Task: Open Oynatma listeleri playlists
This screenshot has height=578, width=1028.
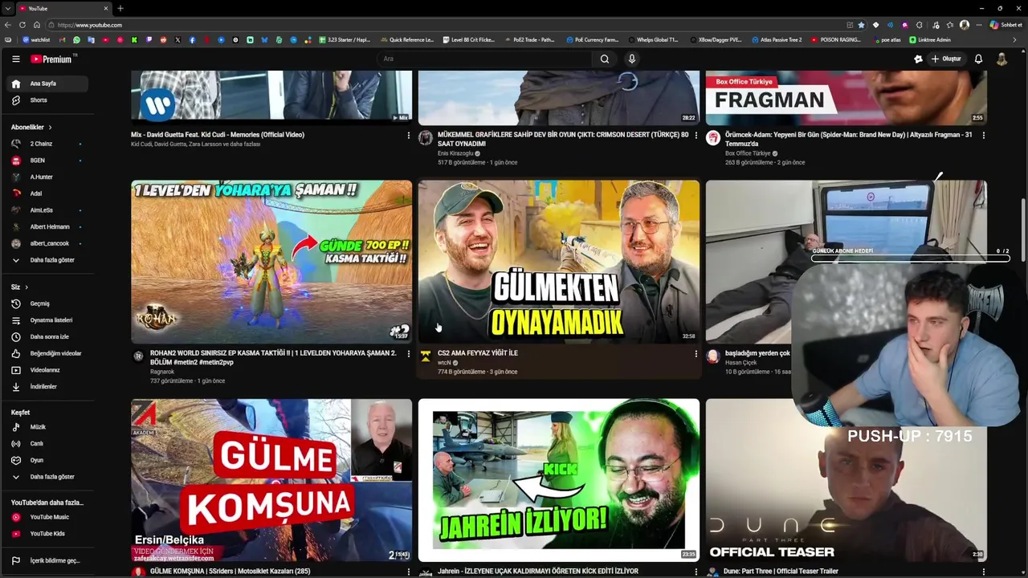Action: pyautogui.click(x=48, y=320)
